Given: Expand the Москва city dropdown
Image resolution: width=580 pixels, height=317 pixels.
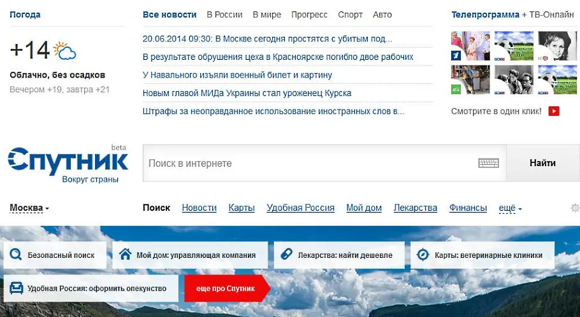Looking at the screenshot, I should [29, 208].
